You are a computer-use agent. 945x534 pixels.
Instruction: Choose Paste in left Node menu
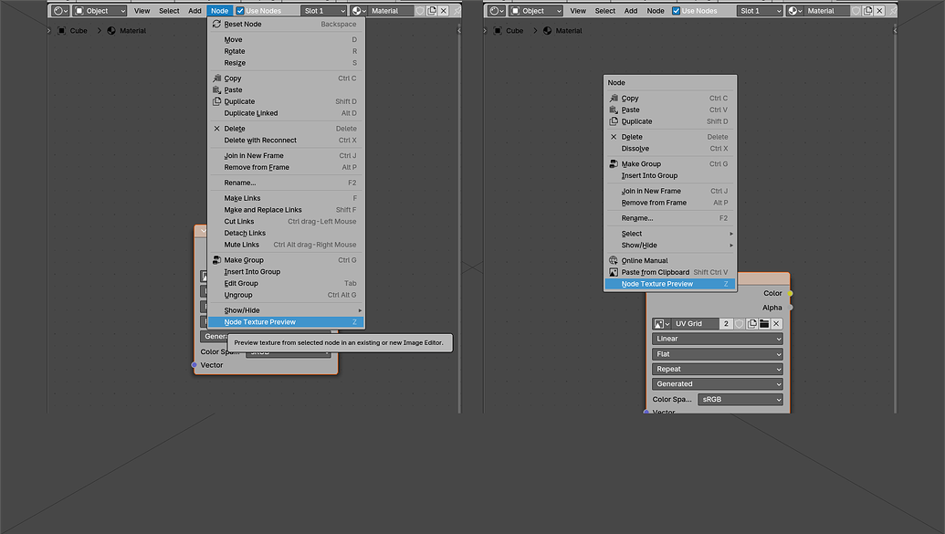(286, 89)
